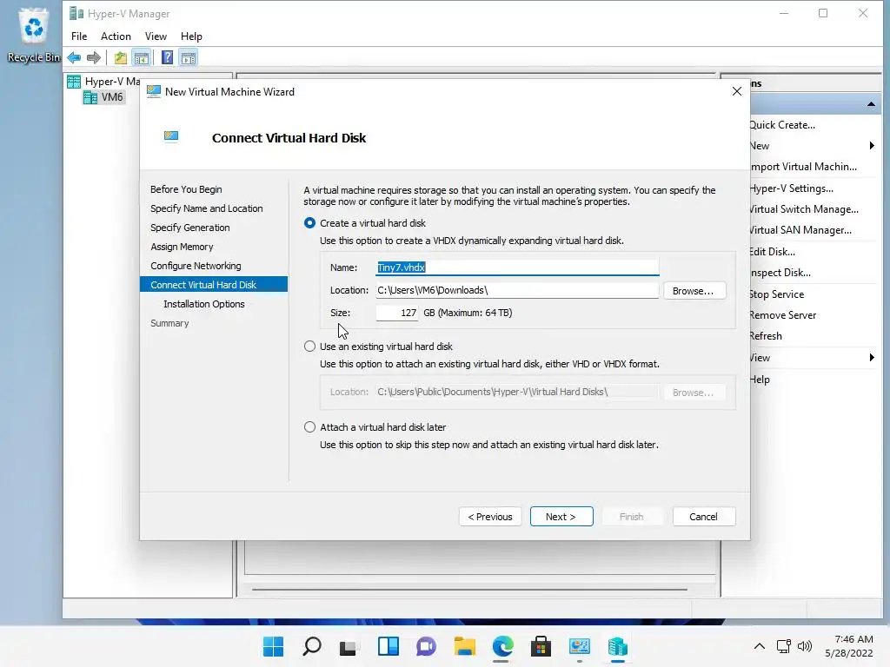Open Control Panel app on taskbar
Screen dimensions: 890x667
click(x=580, y=646)
